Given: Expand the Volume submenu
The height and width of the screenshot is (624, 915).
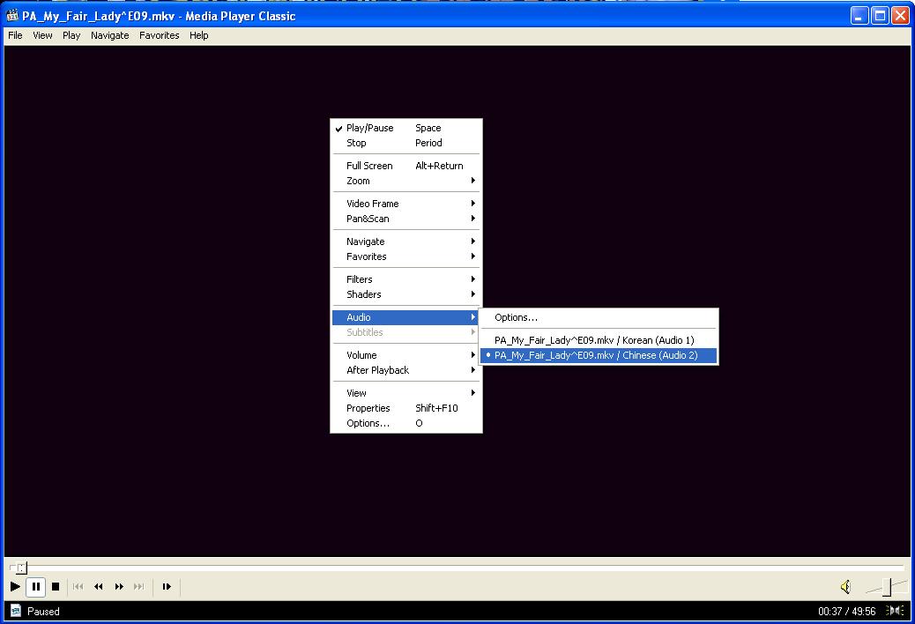Looking at the screenshot, I should pos(406,355).
